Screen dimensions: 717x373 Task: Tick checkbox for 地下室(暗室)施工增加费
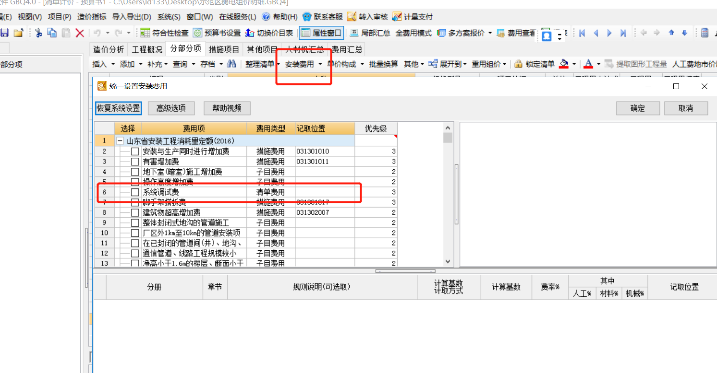click(x=135, y=172)
